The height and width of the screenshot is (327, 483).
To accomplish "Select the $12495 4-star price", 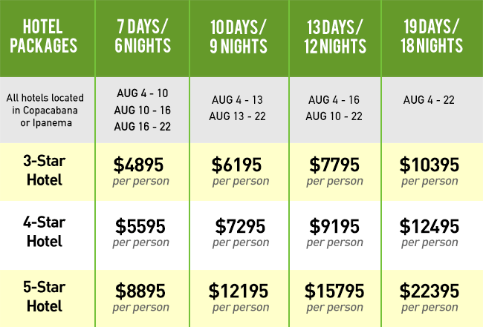I will click(429, 226).
